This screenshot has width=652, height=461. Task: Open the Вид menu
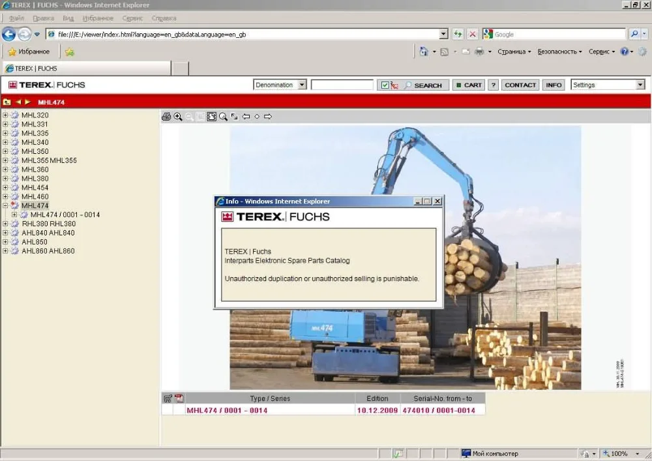(68, 18)
